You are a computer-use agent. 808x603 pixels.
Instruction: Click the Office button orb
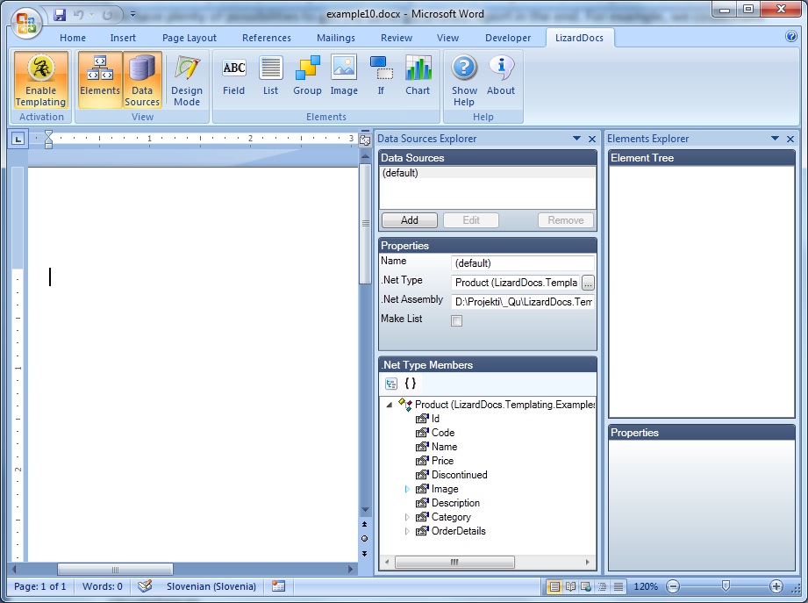(27, 23)
